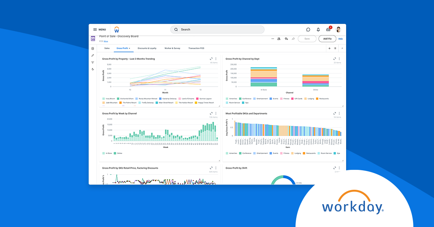Viewport: 434px width, 227px height.
Task: Click the Add Viz button
Action: (327, 39)
